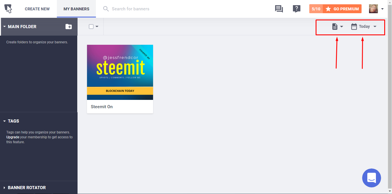Open the select-all checkbox dropdown arrow

point(97,26)
